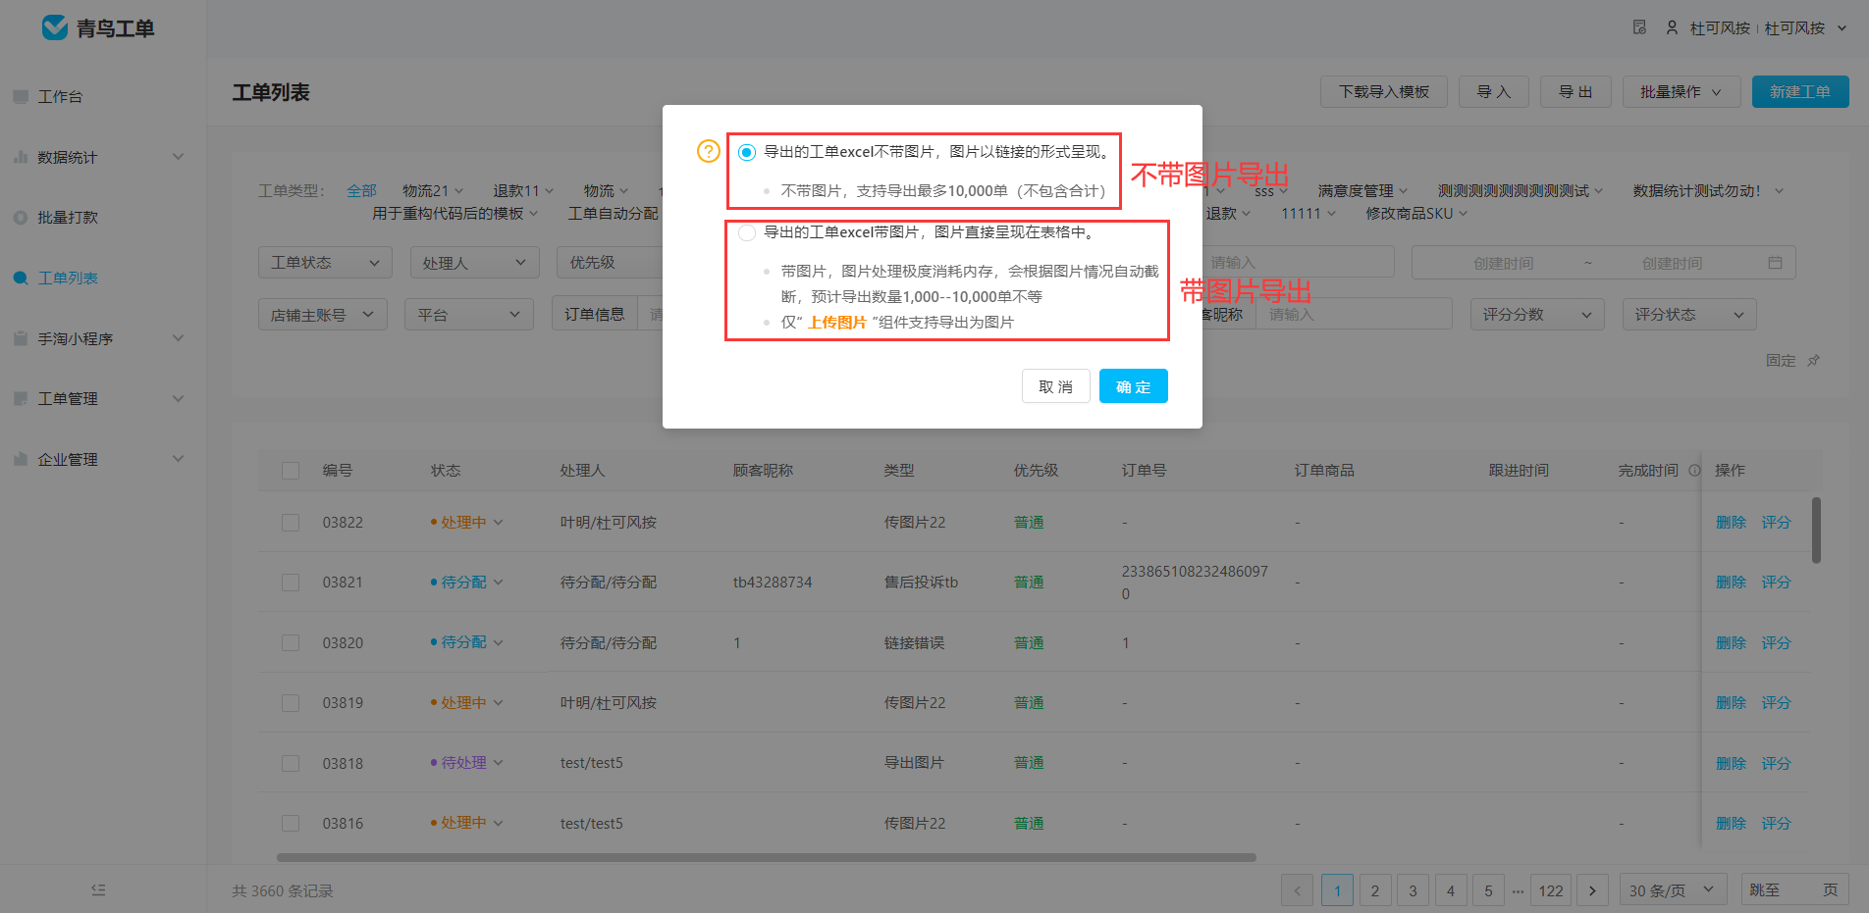Go to page 122
Image resolution: width=1869 pixels, height=913 pixels.
[x=1551, y=890]
